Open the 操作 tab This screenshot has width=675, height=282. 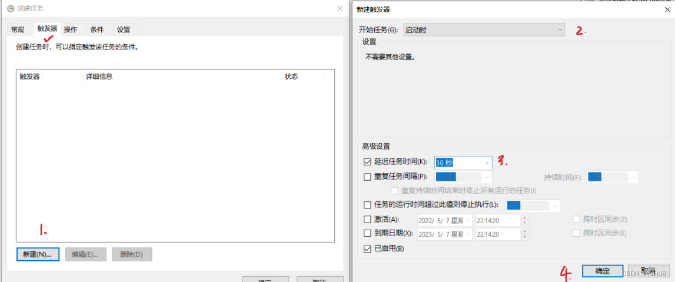point(71,29)
